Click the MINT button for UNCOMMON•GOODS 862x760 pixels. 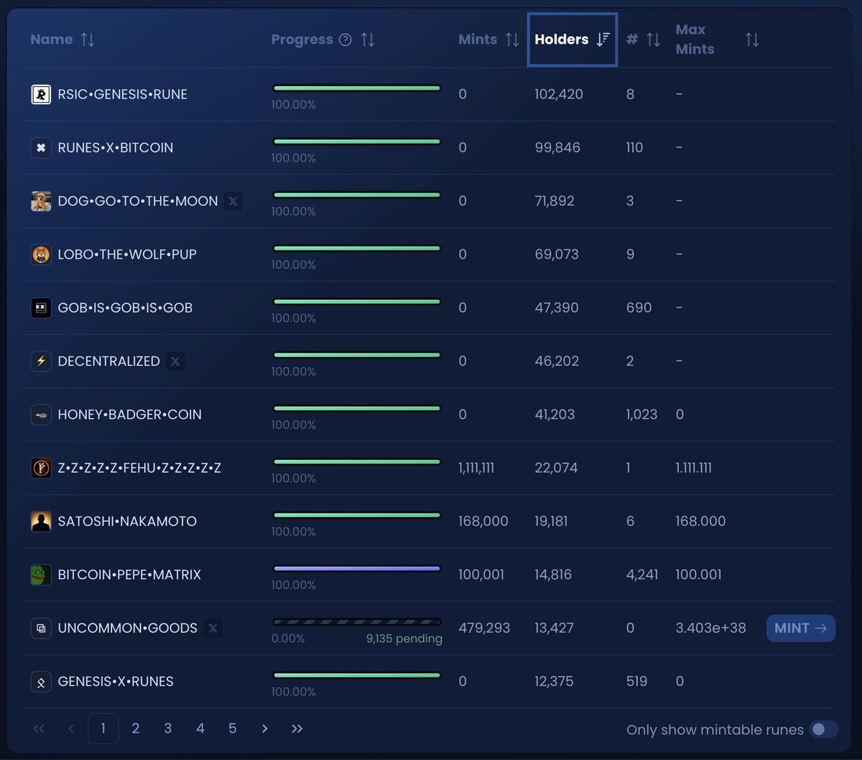pos(800,628)
